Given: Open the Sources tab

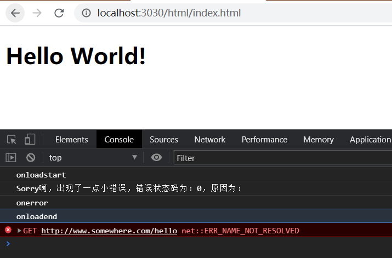Looking at the screenshot, I should point(164,139).
